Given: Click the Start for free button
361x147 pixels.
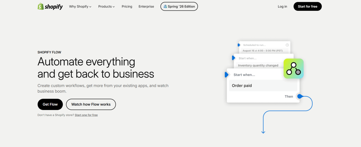Looking at the screenshot, I should (x=307, y=6).
